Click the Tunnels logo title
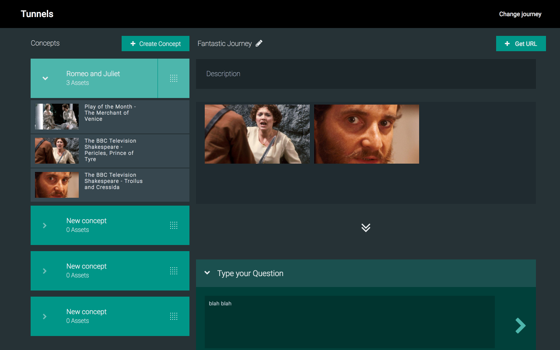Viewport: 560px width, 350px height. (x=37, y=14)
